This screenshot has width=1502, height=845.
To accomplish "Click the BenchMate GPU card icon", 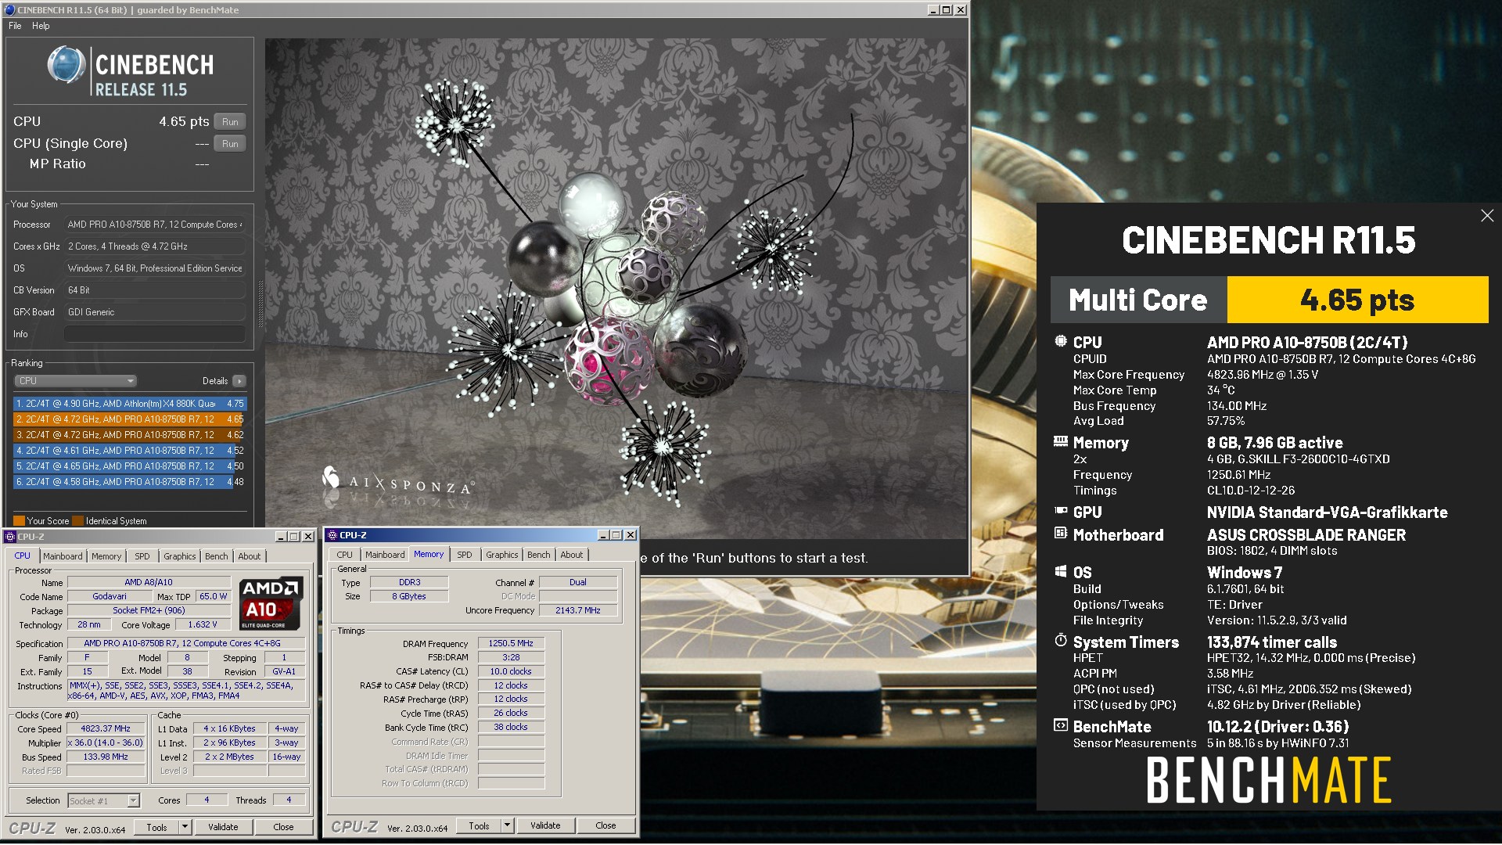I will (x=1061, y=511).
